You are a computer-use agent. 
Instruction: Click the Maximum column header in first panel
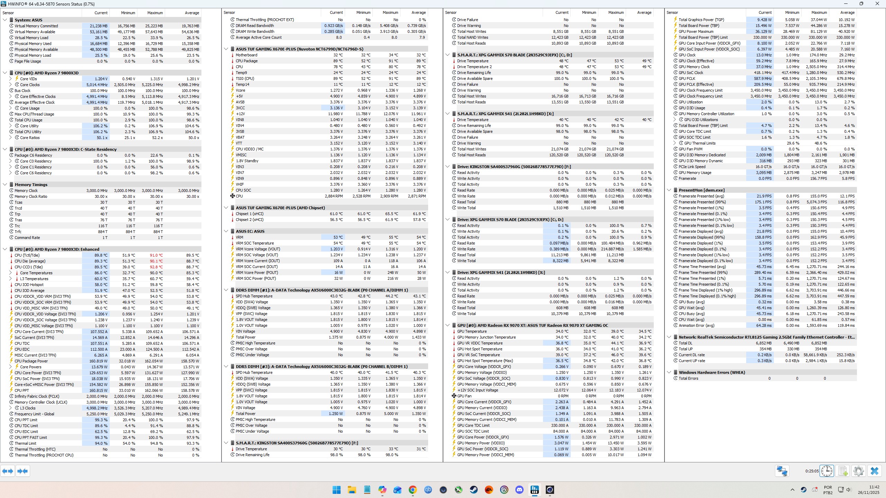click(x=155, y=13)
